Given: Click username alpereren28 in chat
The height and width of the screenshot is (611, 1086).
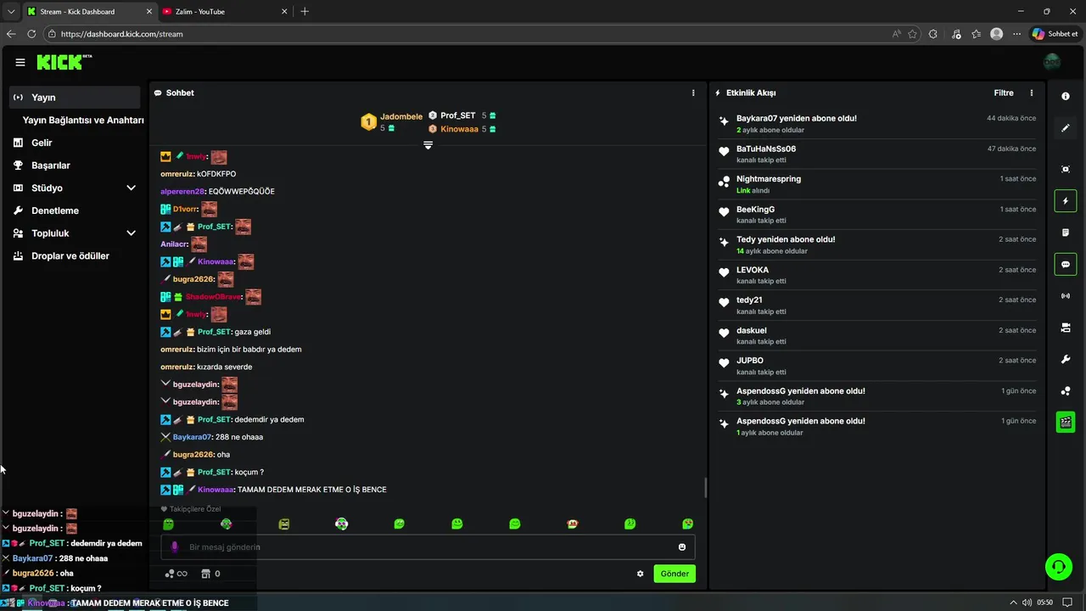Looking at the screenshot, I should 182,192.
